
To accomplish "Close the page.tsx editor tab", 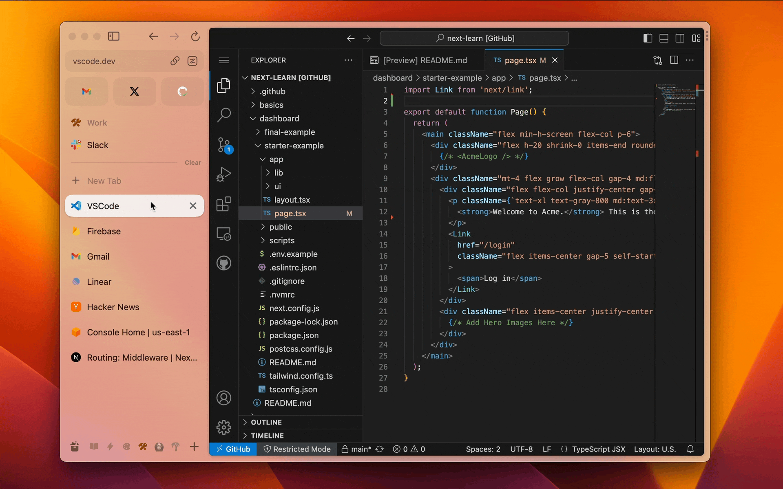I will [555, 60].
